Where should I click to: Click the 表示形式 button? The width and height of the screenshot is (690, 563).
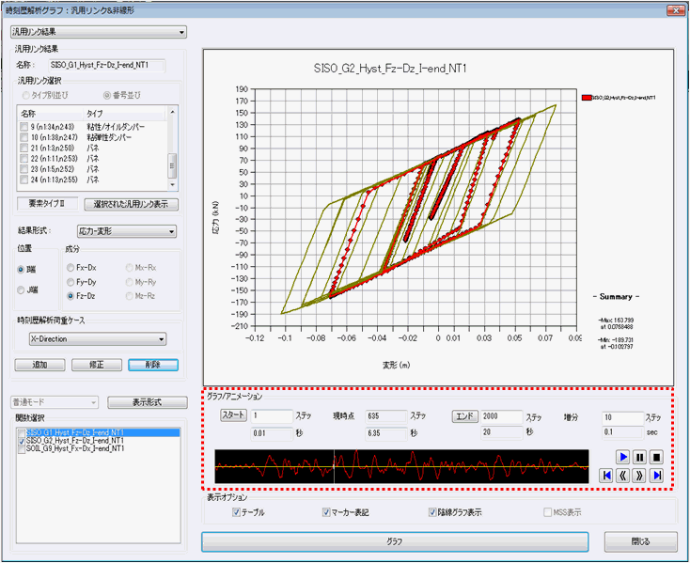point(148,402)
